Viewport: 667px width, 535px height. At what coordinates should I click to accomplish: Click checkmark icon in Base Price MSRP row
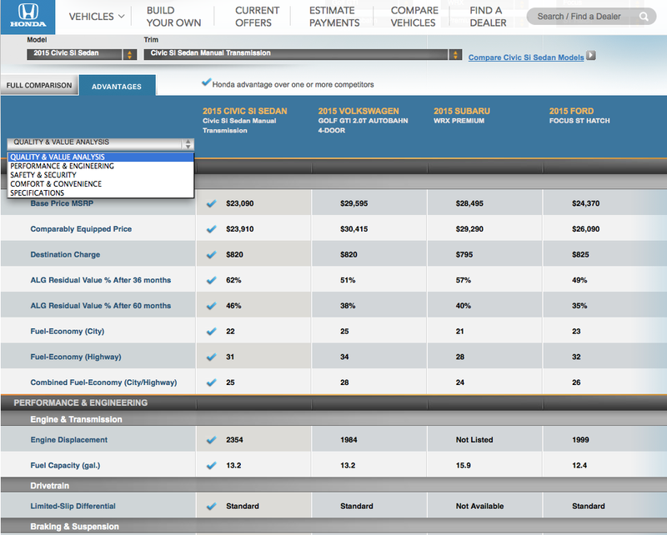[212, 203]
